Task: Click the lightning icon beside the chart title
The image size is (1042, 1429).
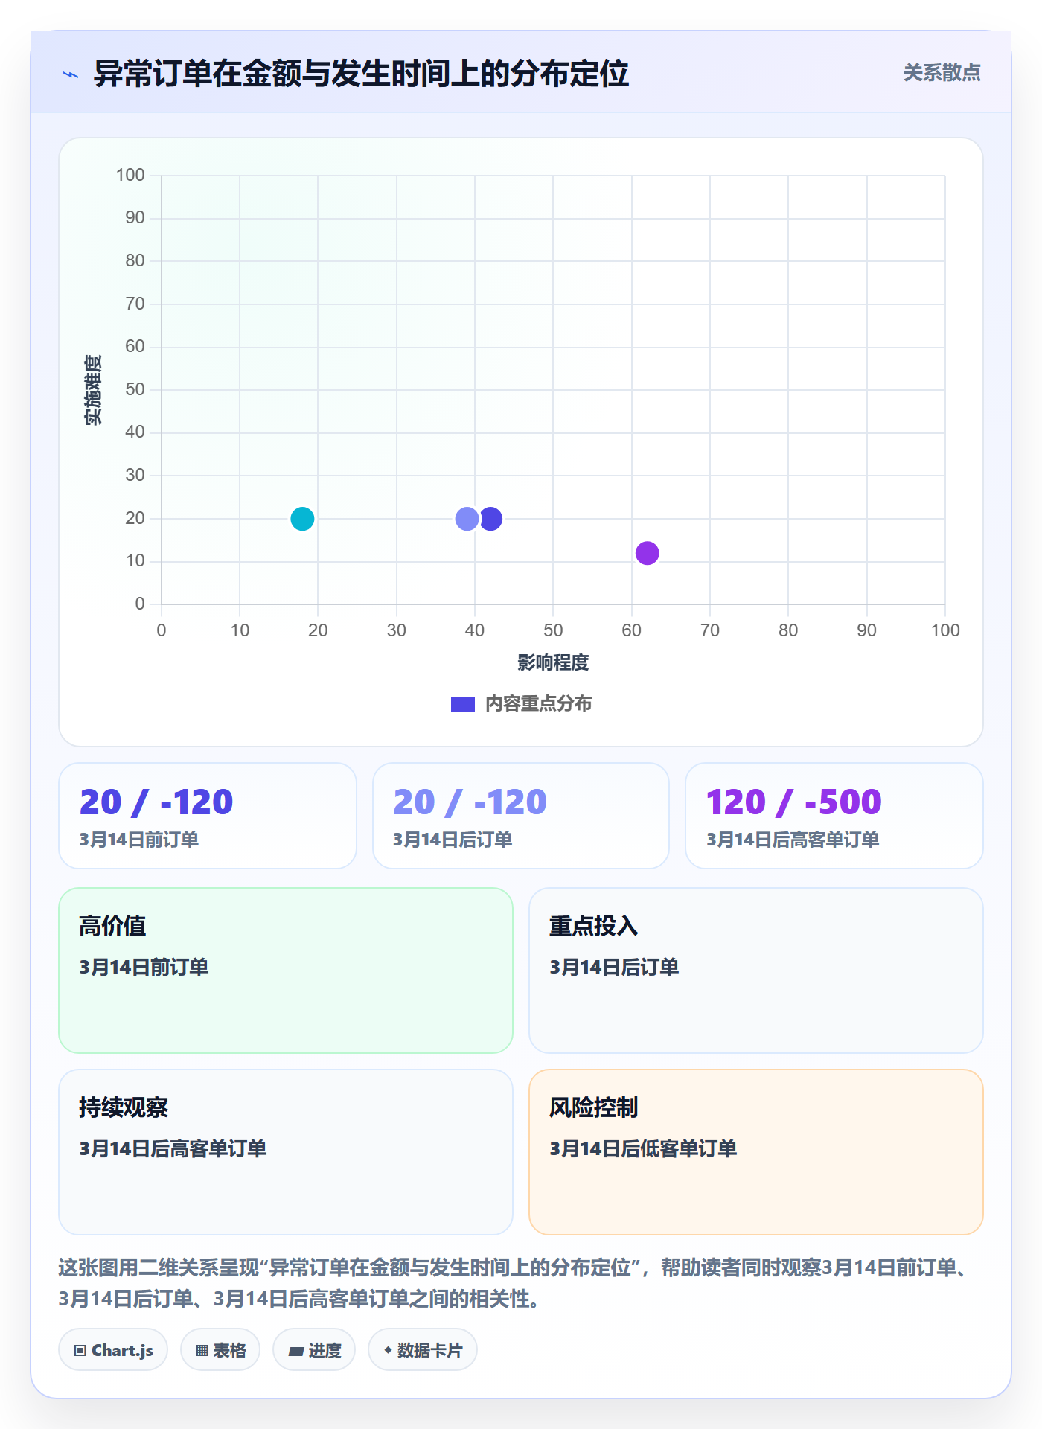Action: click(71, 74)
